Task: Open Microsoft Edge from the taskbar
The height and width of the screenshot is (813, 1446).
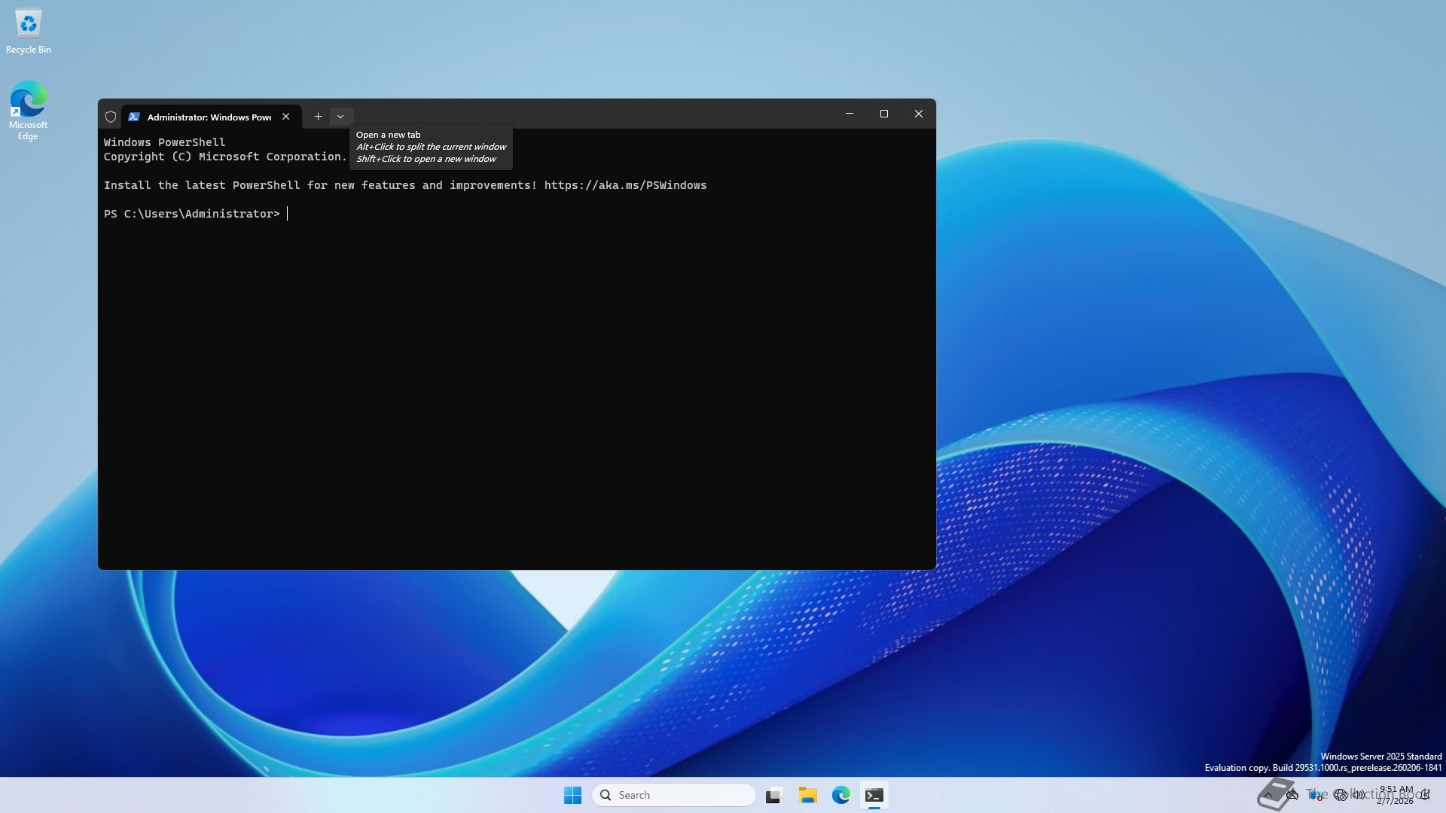Action: coord(840,795)
